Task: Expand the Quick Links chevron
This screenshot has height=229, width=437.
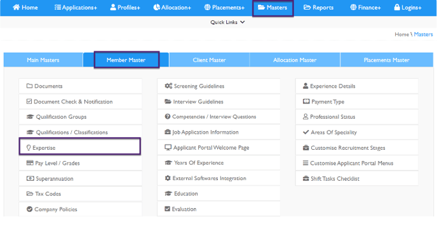Action: click(243, 22)
